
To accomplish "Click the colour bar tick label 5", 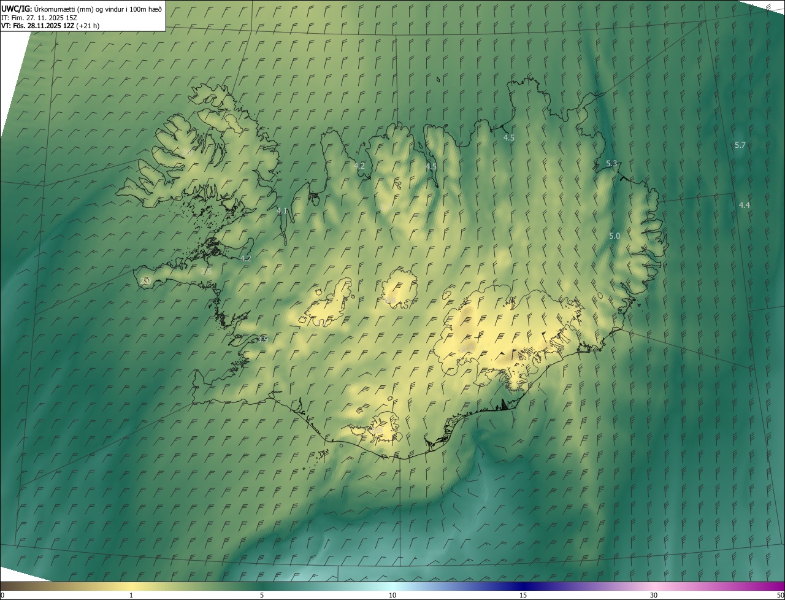I will tap(262, 595).
